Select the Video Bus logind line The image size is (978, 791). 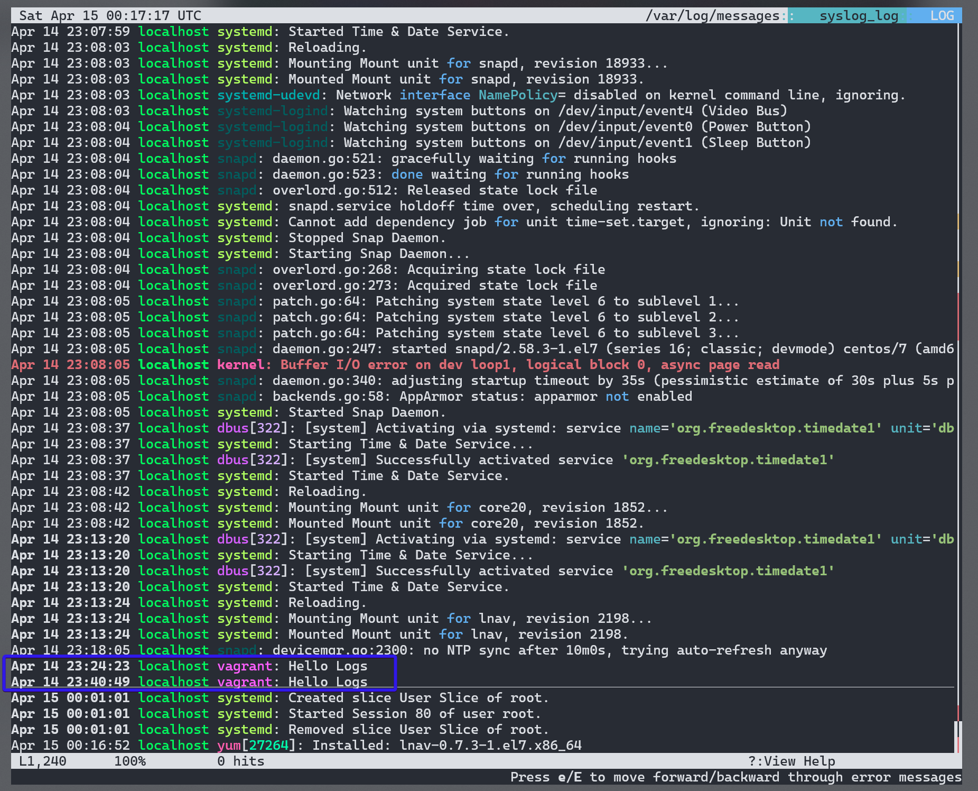(x=399, y=111)
